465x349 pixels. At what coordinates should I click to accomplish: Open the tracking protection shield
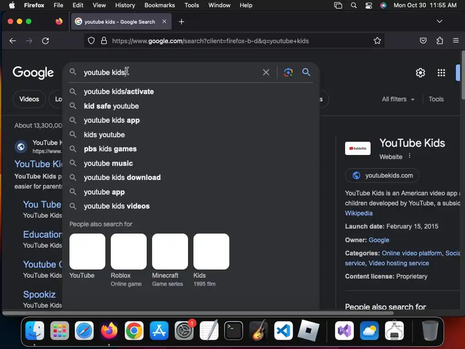point(91,40)
